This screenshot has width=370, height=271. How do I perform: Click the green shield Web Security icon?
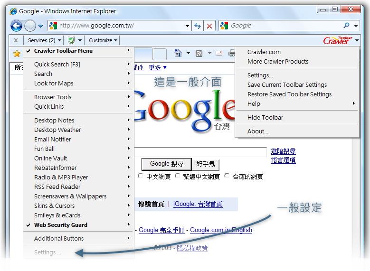(x=71, y=40)
